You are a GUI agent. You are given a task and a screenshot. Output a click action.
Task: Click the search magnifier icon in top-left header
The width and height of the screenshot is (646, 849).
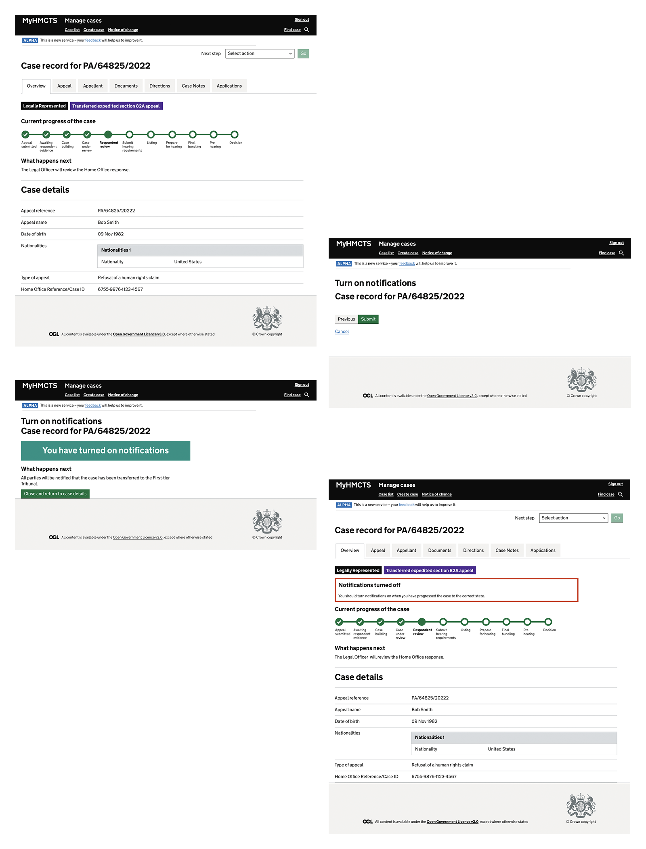click(x=307, y=30)
